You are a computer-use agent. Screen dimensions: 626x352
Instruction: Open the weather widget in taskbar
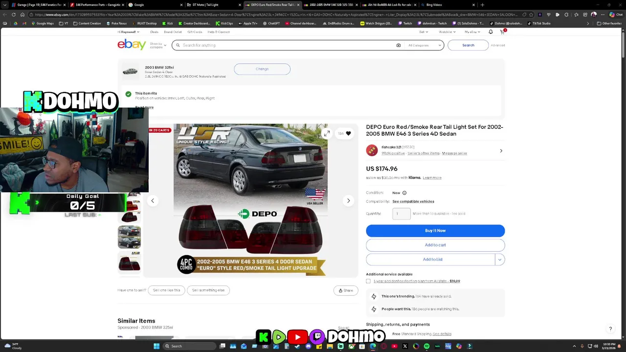point(12,346)
